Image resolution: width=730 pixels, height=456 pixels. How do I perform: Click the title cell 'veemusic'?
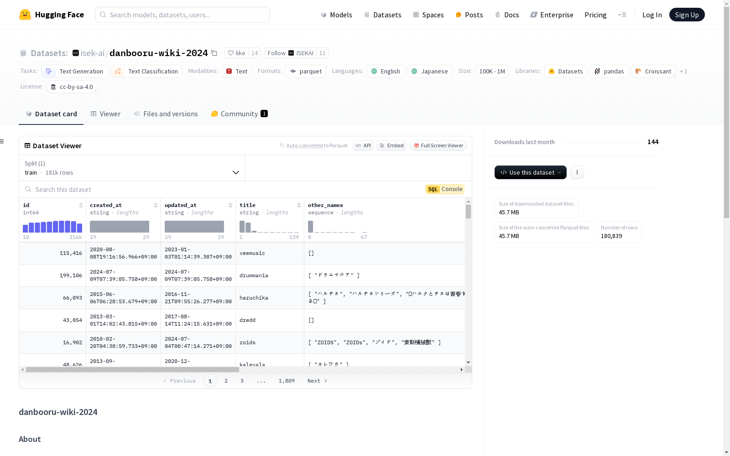tap(252, 253)
